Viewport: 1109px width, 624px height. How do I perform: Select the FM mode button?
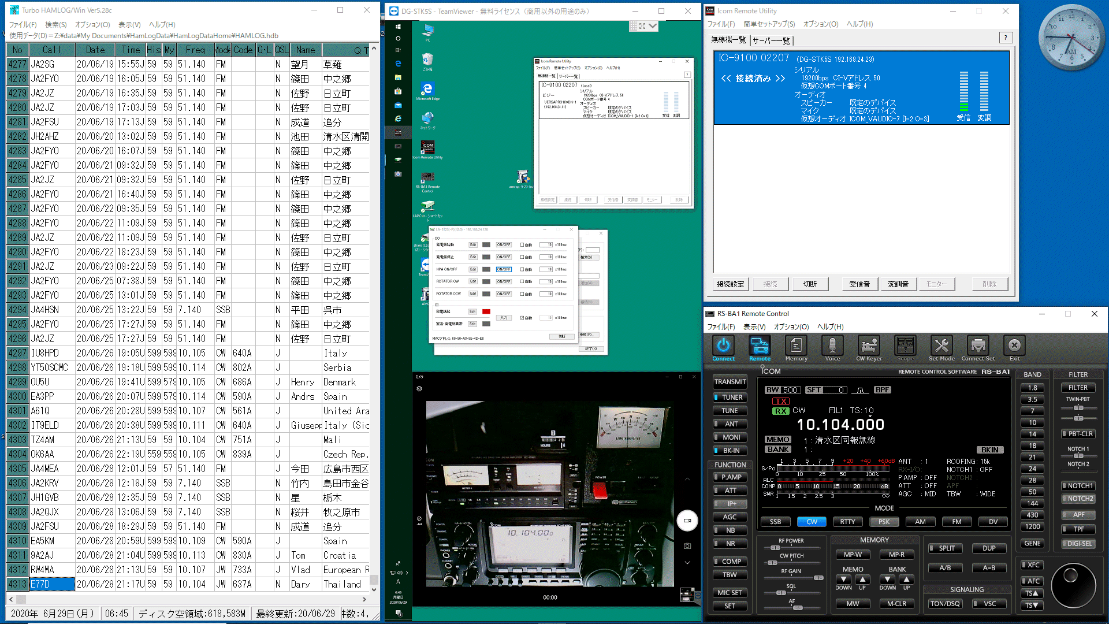[957, 522]
